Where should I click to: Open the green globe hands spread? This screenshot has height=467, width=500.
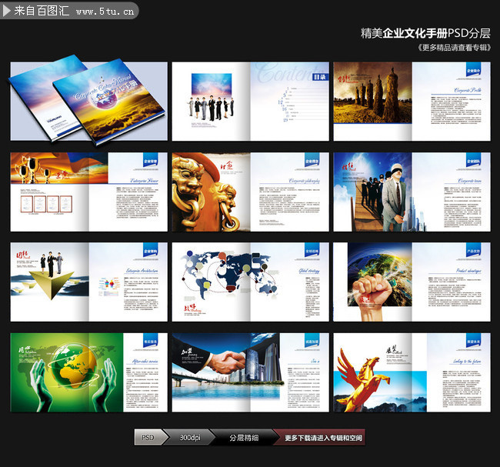88,372
